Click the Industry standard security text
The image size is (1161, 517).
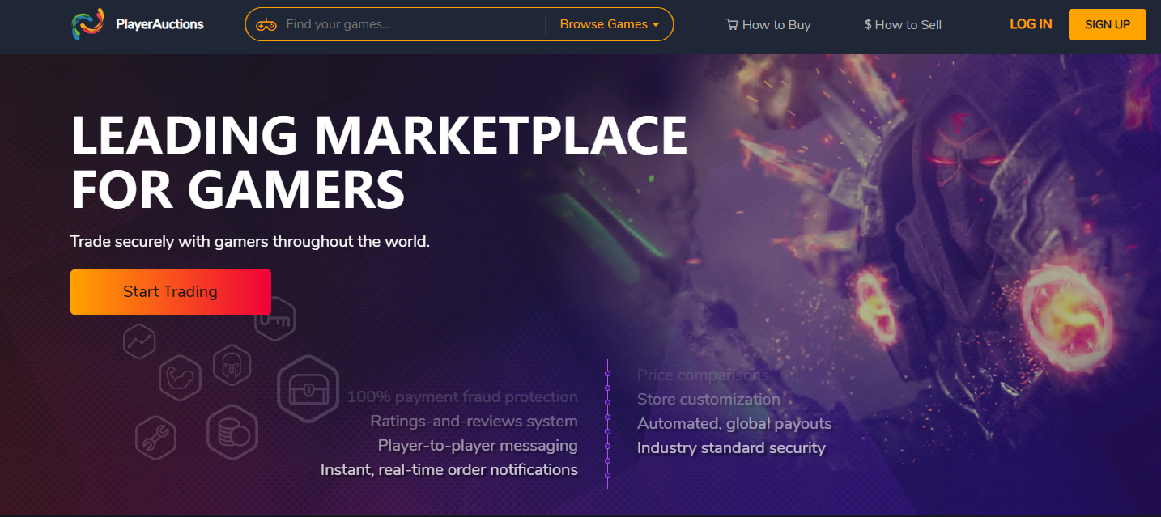(x=731, y=448)
